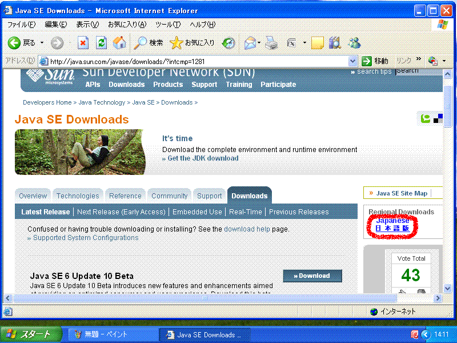Open dropdown next to rightmost toolbar icon
Screen dimensions: 457x343
click(x=444, y=61)
